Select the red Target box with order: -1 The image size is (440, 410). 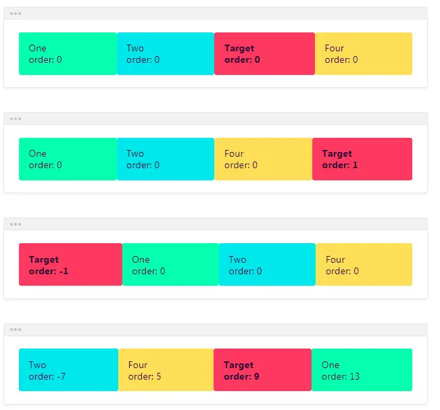(x=71, y=265)
